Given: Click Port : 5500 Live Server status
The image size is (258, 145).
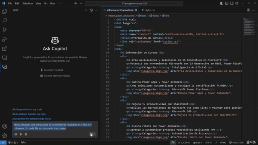Looking at the screenshot, I should click(236, 143).
